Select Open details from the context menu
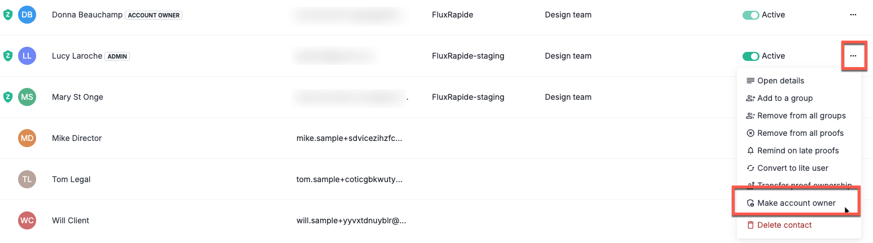This screenshot has height=243, width=873. (780, 81)
